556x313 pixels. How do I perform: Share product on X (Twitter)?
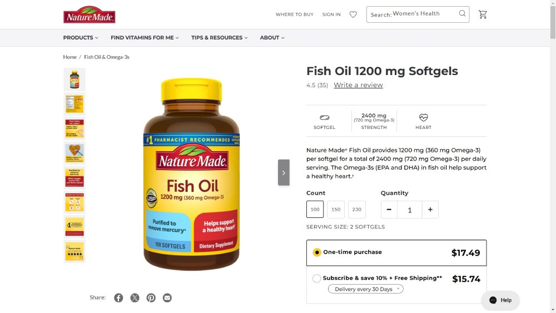click(x=135, y=298)
